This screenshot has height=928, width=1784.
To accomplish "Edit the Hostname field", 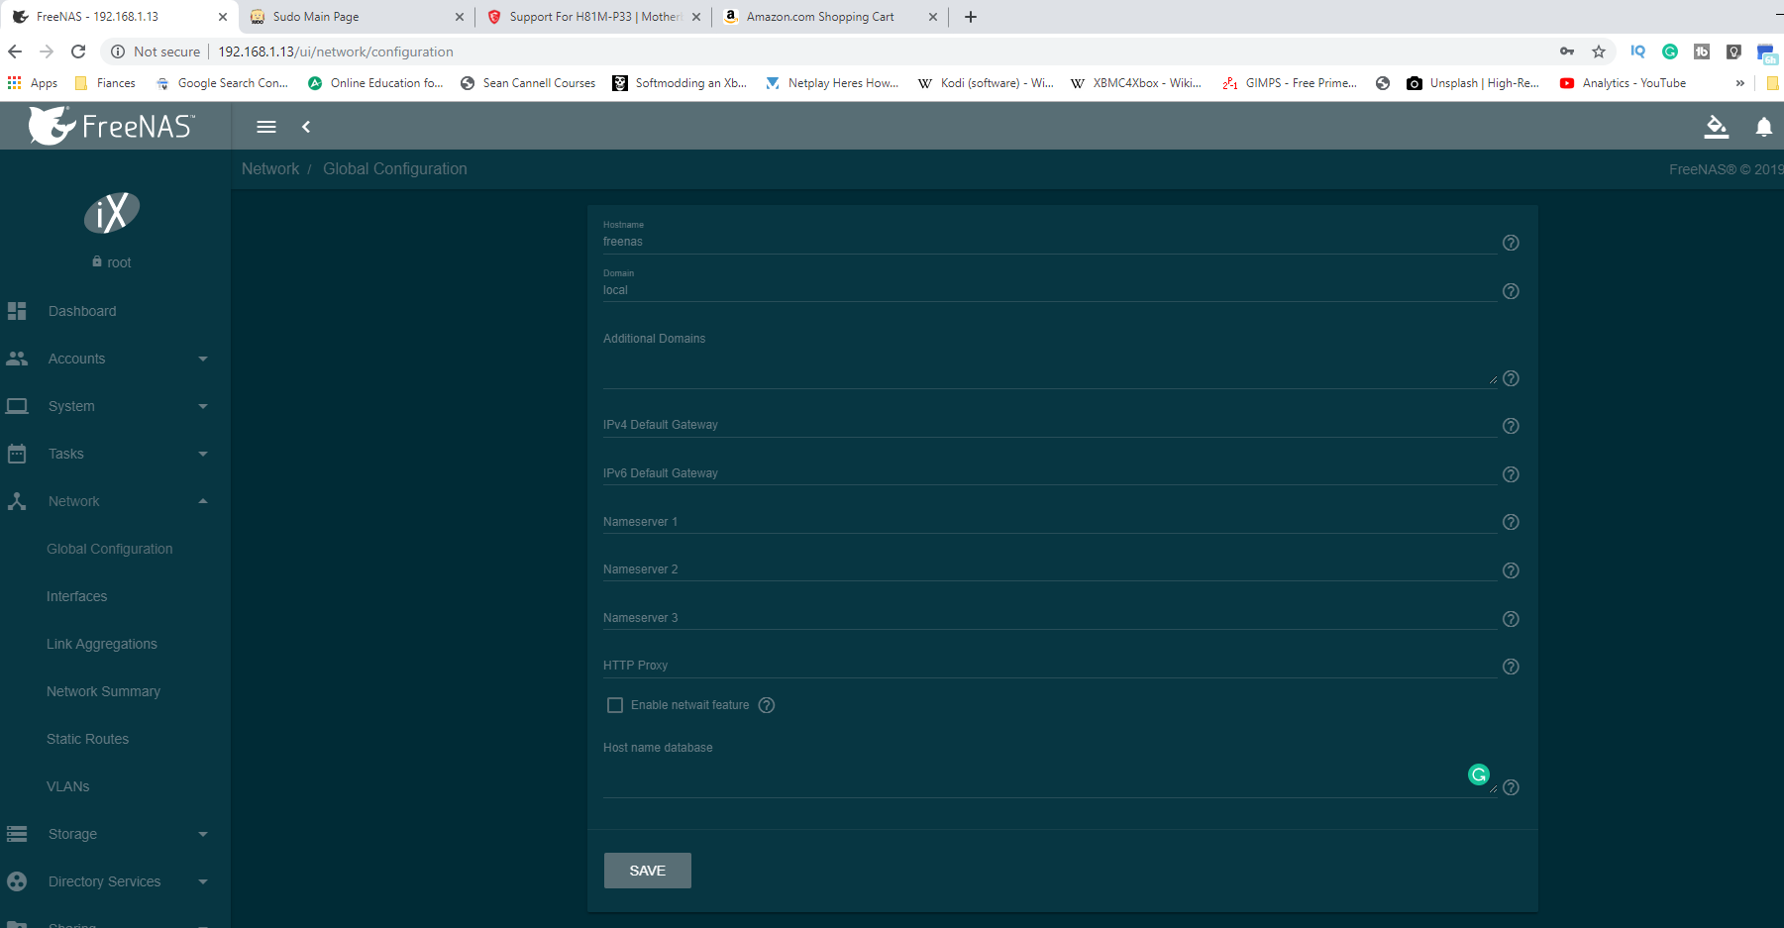I will tap(1050, 242).
